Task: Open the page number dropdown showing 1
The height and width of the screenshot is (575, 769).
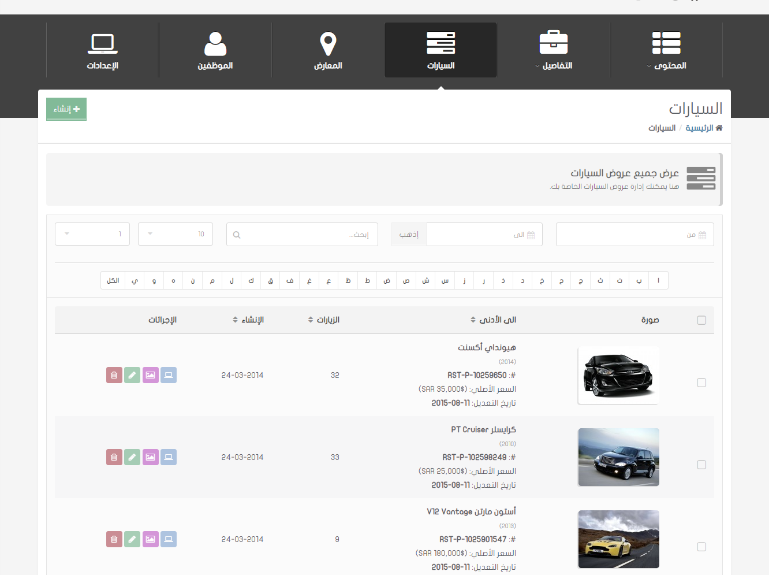Action: [92, 234]
